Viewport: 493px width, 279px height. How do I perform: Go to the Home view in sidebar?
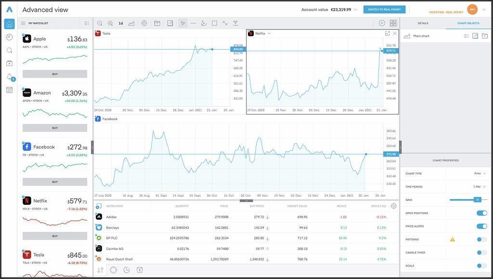click(10, 24)
